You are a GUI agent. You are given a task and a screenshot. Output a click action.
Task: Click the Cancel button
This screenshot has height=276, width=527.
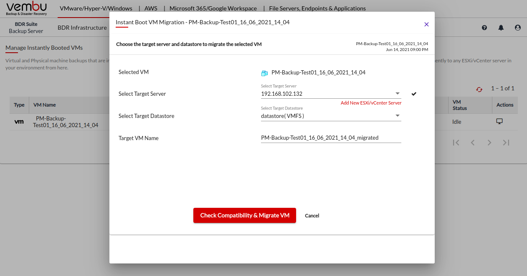(312, 216)
